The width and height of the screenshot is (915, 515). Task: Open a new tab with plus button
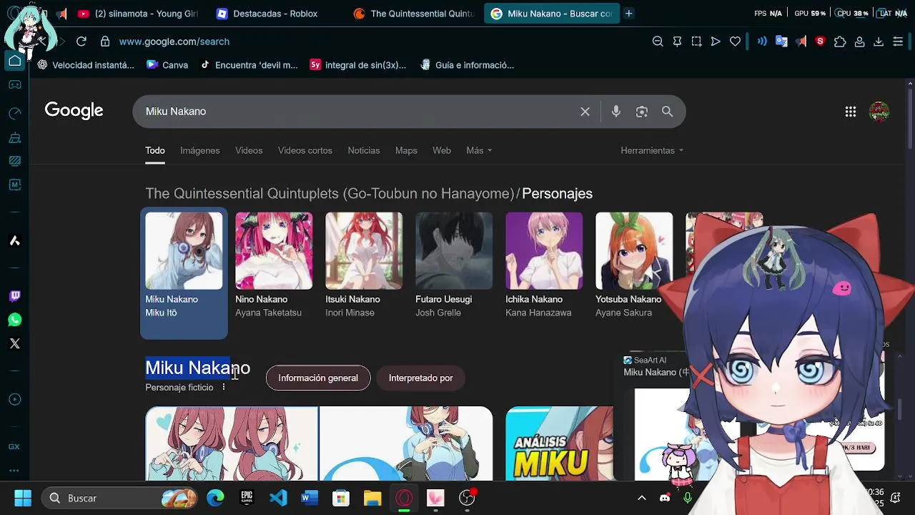point(628,14)
